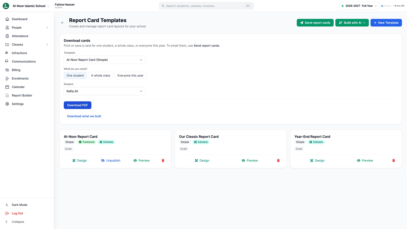Preview the Al-Noor Report Card

[141, 161]
